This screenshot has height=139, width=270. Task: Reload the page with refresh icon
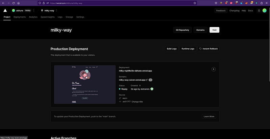coord(13,3)
